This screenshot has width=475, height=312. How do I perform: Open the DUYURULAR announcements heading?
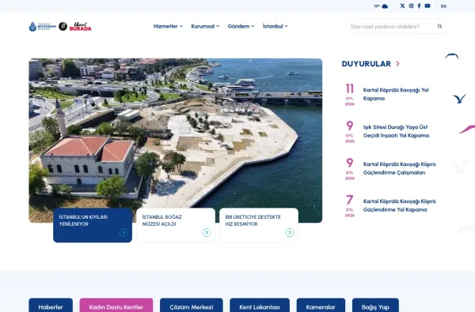[367, 64]
